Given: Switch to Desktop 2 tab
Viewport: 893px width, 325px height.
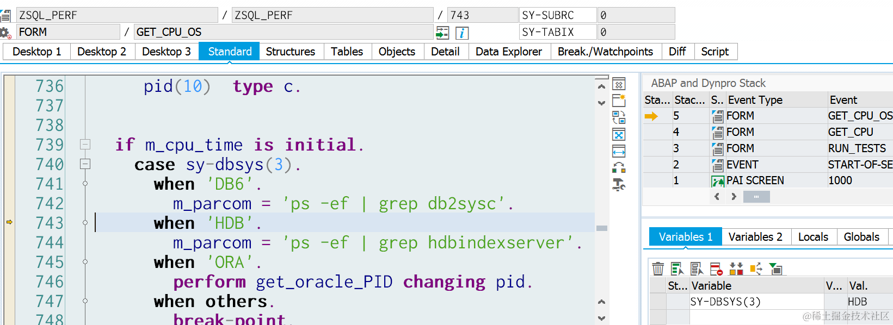Looking at the screenshot, I should pos(102,52).
